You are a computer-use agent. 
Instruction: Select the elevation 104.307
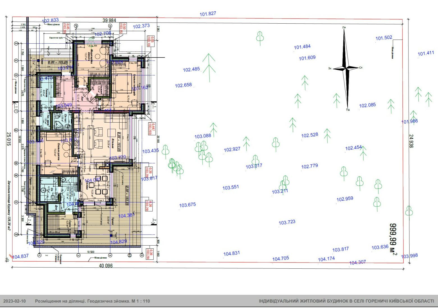pos(357,262)
